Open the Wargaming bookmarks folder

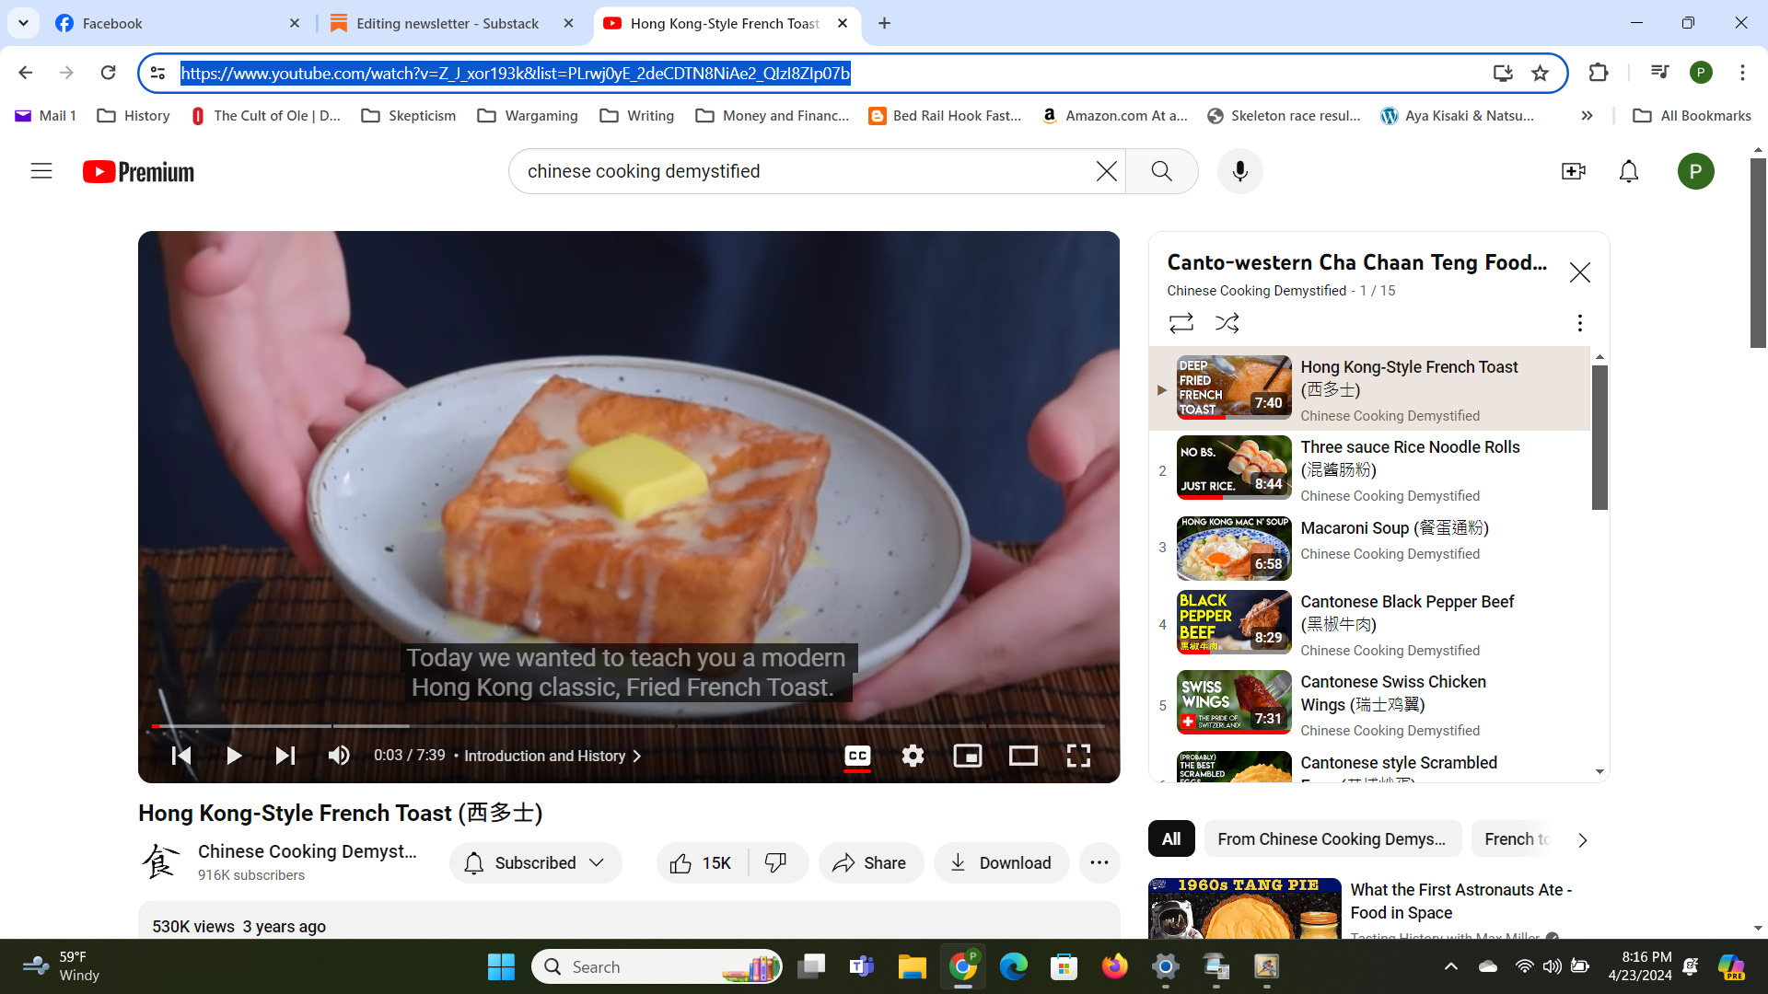coord(529,115)
